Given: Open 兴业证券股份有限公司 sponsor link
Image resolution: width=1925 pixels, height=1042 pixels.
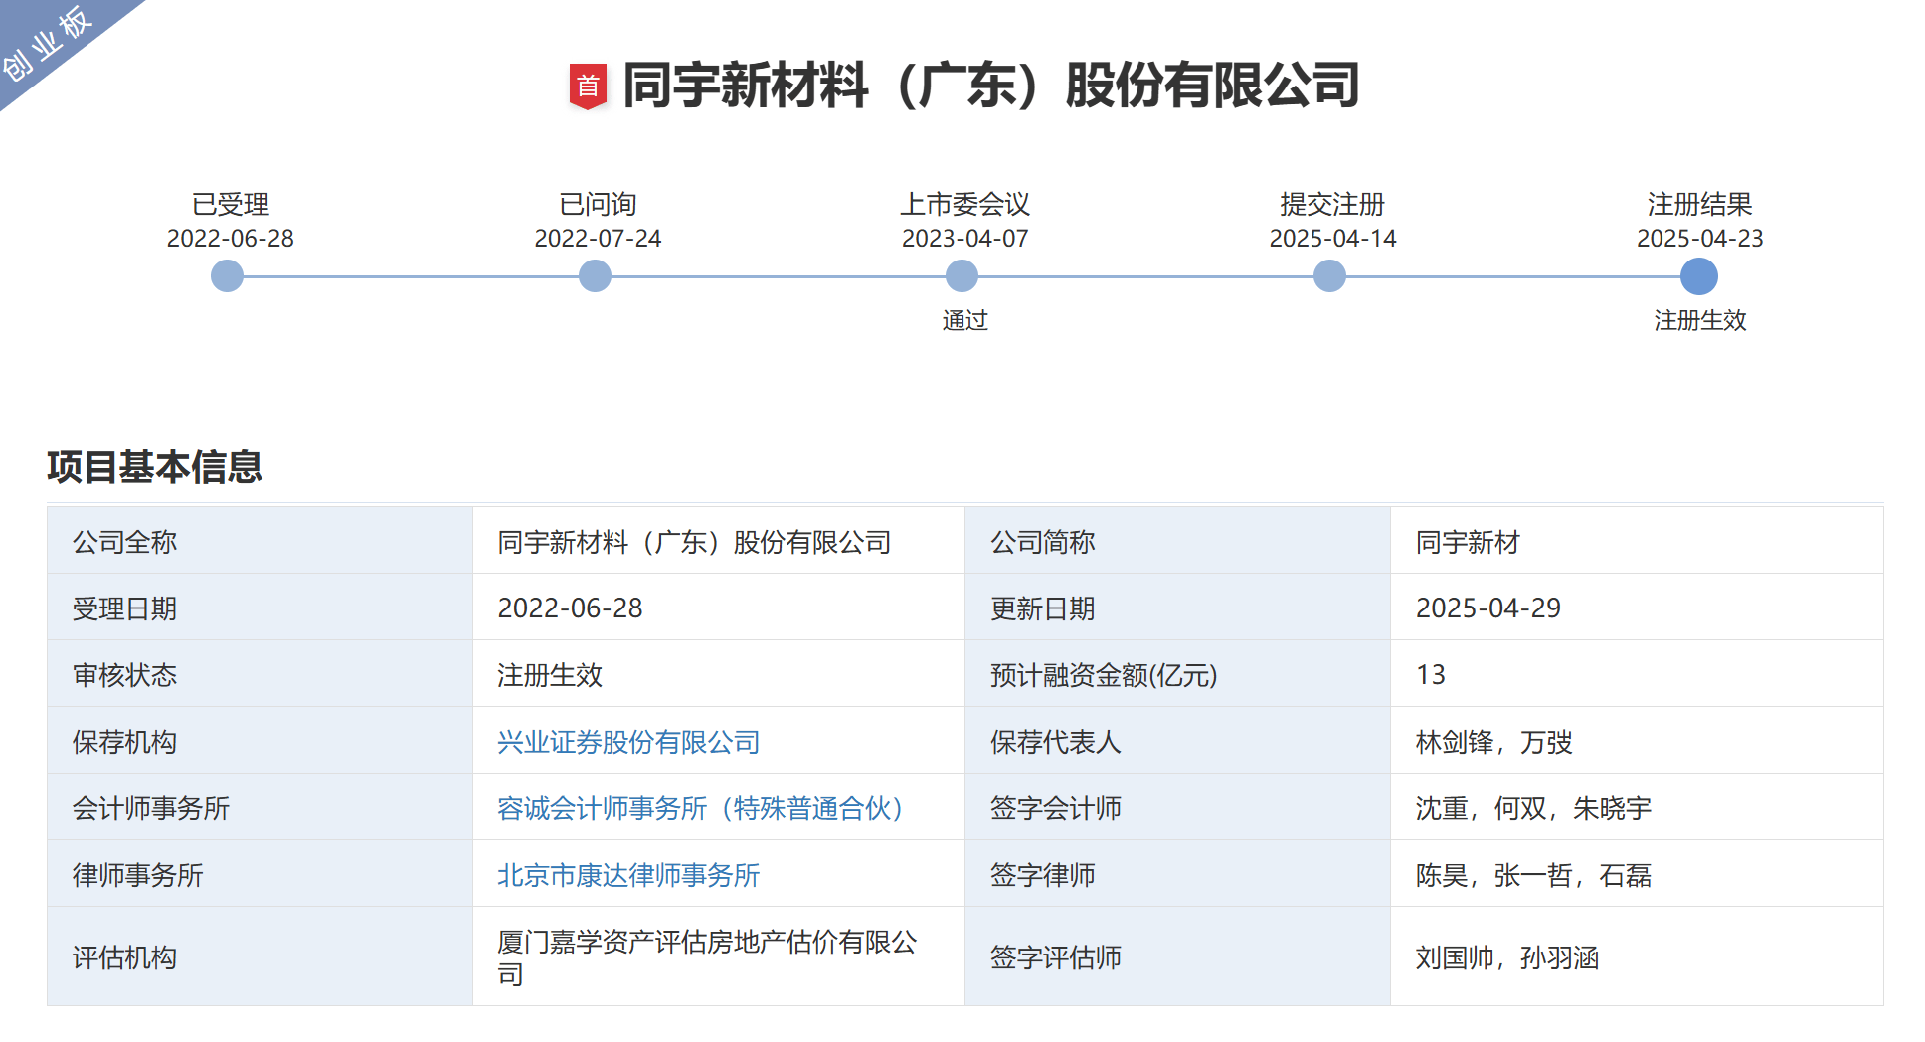Looking at the screenshot, I should (x=628, y=742).
